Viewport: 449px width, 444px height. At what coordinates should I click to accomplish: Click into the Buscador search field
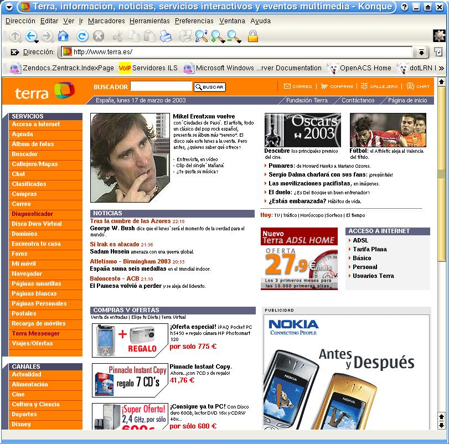[161, 86]
